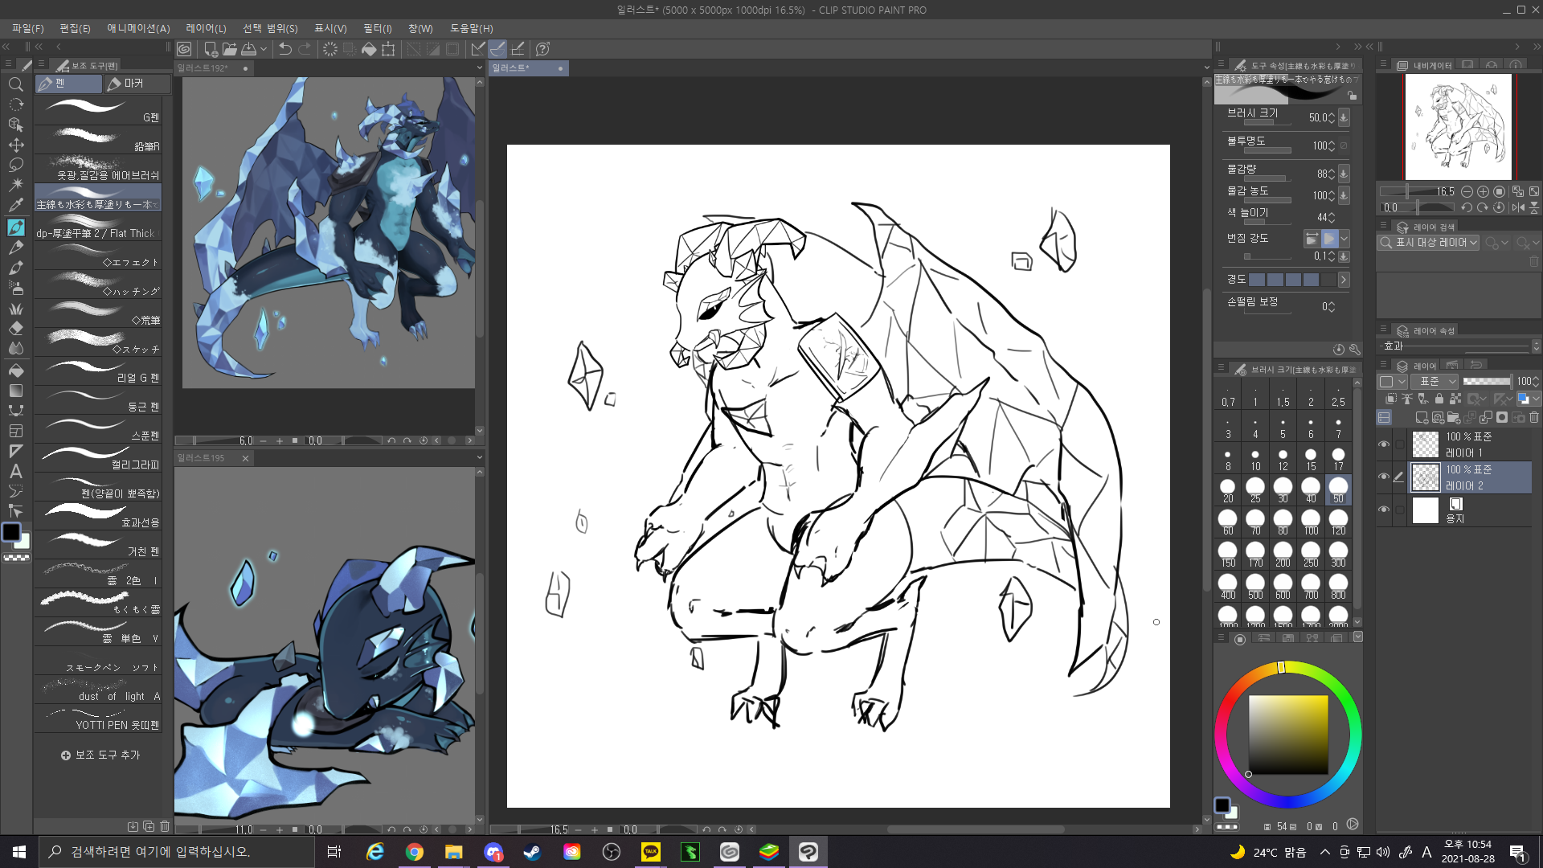The width and height of the screenshot is (1543, 868).
Task: Select the G펜 brush
Action: tap(98, 110)
